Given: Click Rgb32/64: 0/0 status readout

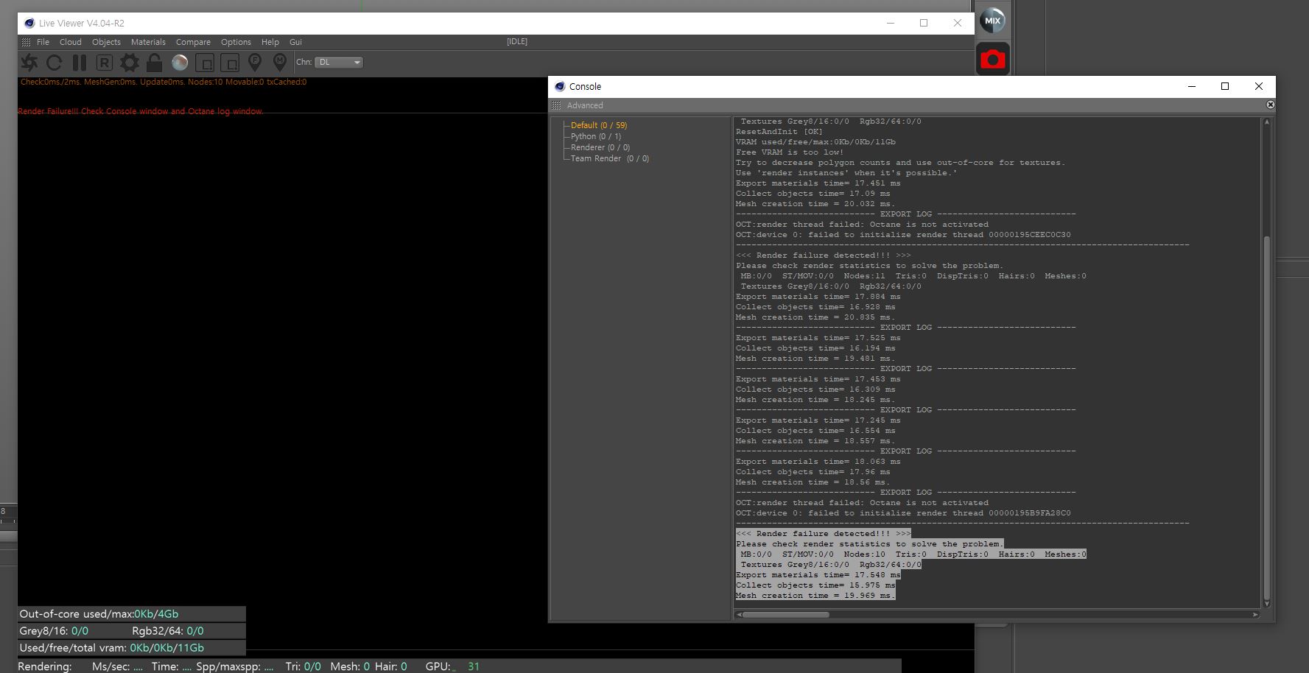Looking at the screenshot, I should click(168, 631).
